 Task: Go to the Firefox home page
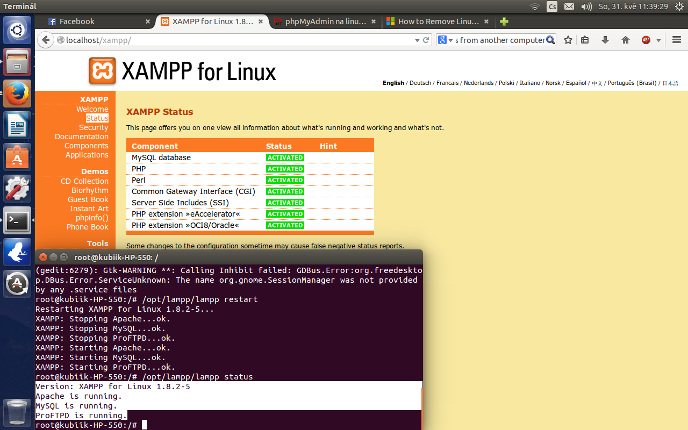[626, 40]
